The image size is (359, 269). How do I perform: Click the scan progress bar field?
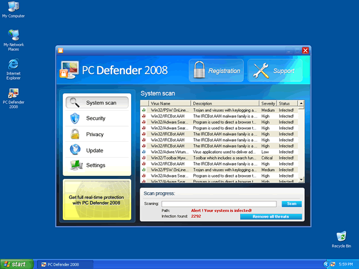click(x=219, y=203)
